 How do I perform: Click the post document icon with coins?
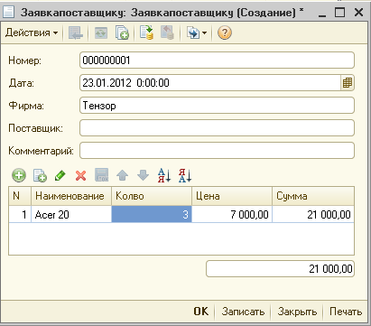[146, 33]
